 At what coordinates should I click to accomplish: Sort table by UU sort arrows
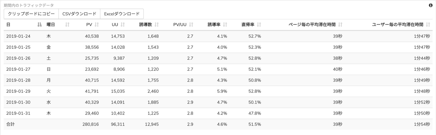click(x=123, y=25)
